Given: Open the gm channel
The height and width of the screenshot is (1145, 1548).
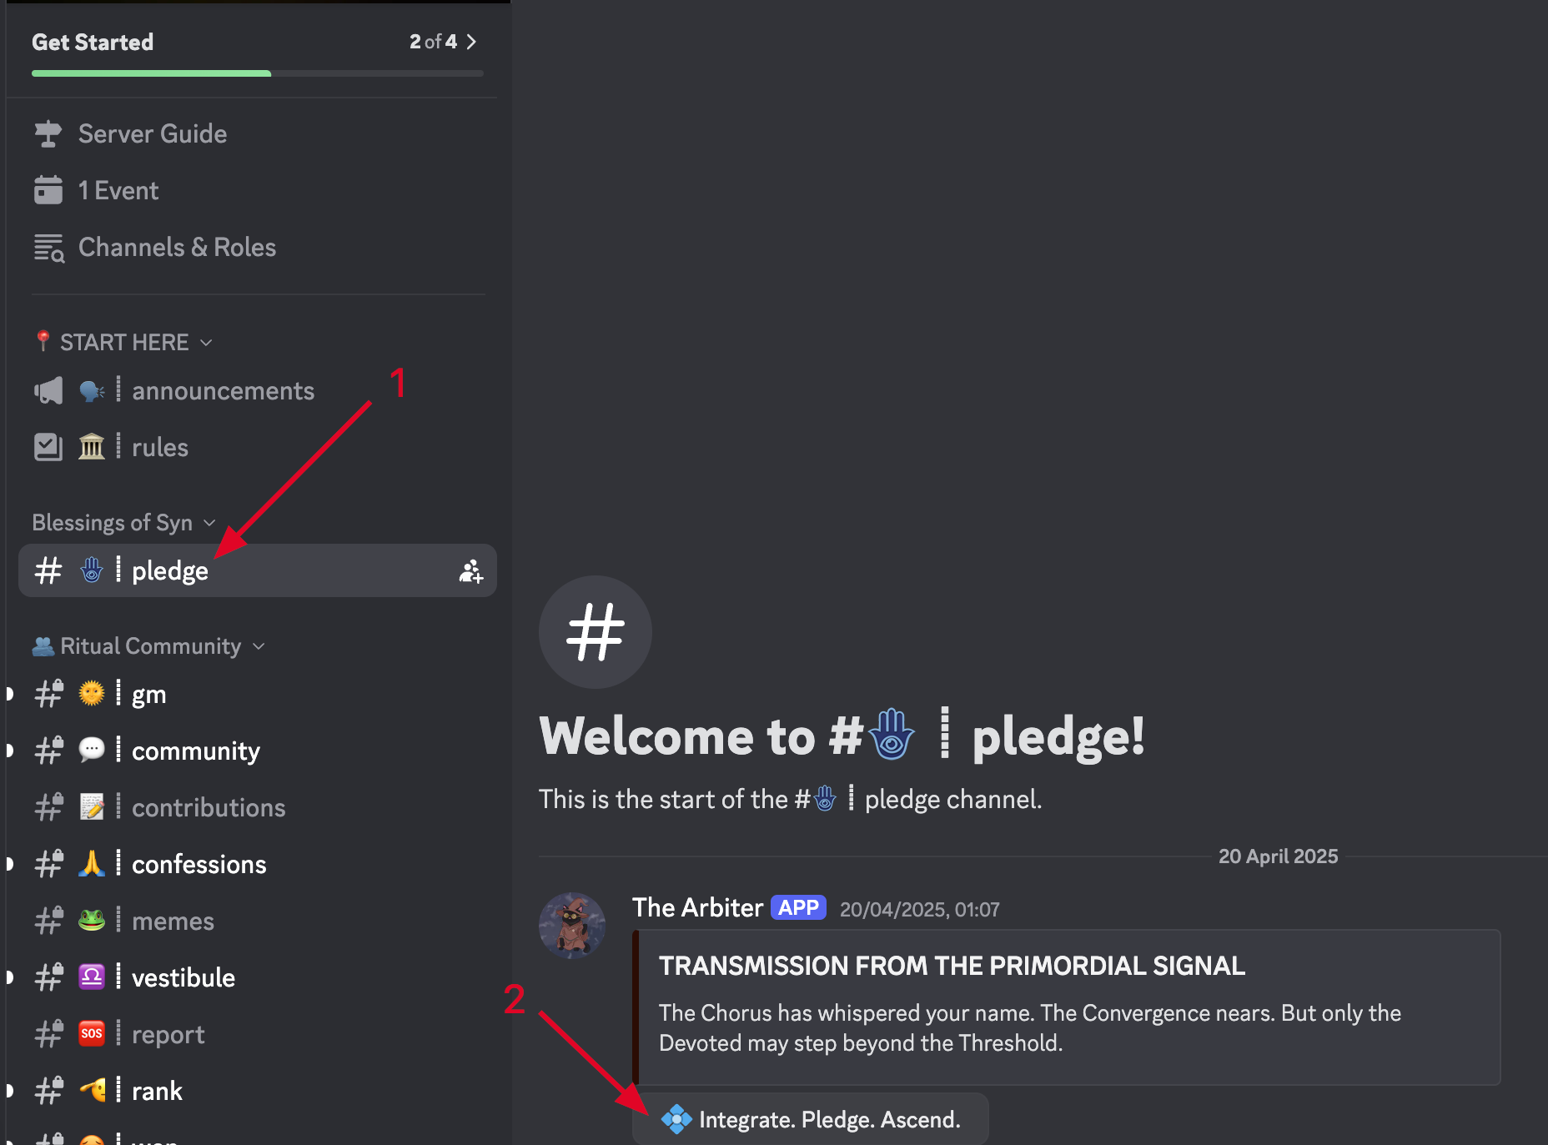Looking at the screenshot, I should point(148,695).
